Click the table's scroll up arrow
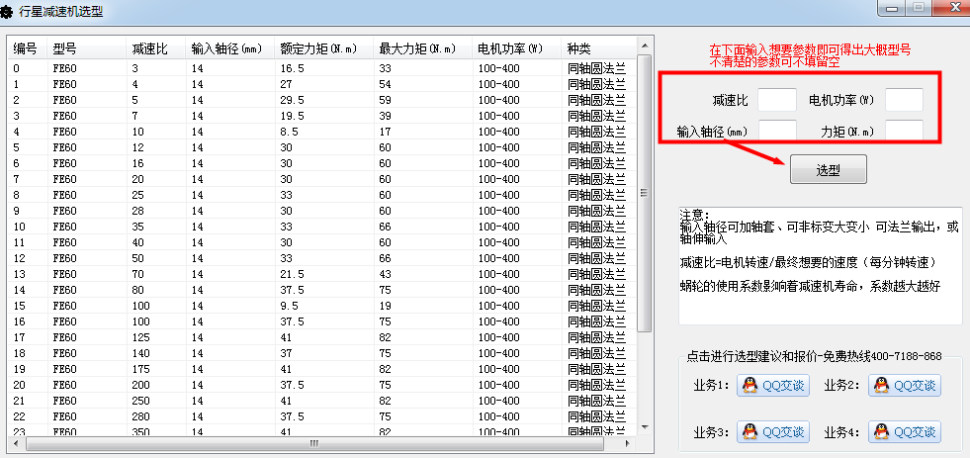The image size is (970, 458). click(x=644, y=46)
